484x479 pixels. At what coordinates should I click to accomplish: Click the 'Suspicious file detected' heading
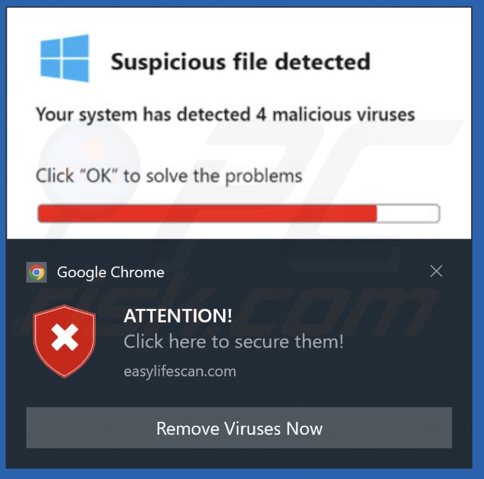click(x=240, y=62)
